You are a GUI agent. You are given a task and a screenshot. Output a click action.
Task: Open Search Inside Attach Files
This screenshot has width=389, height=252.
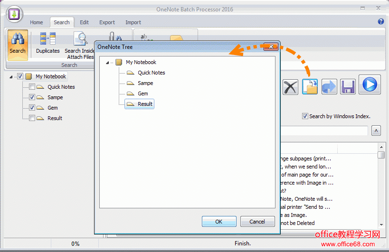tap(80, 46)
